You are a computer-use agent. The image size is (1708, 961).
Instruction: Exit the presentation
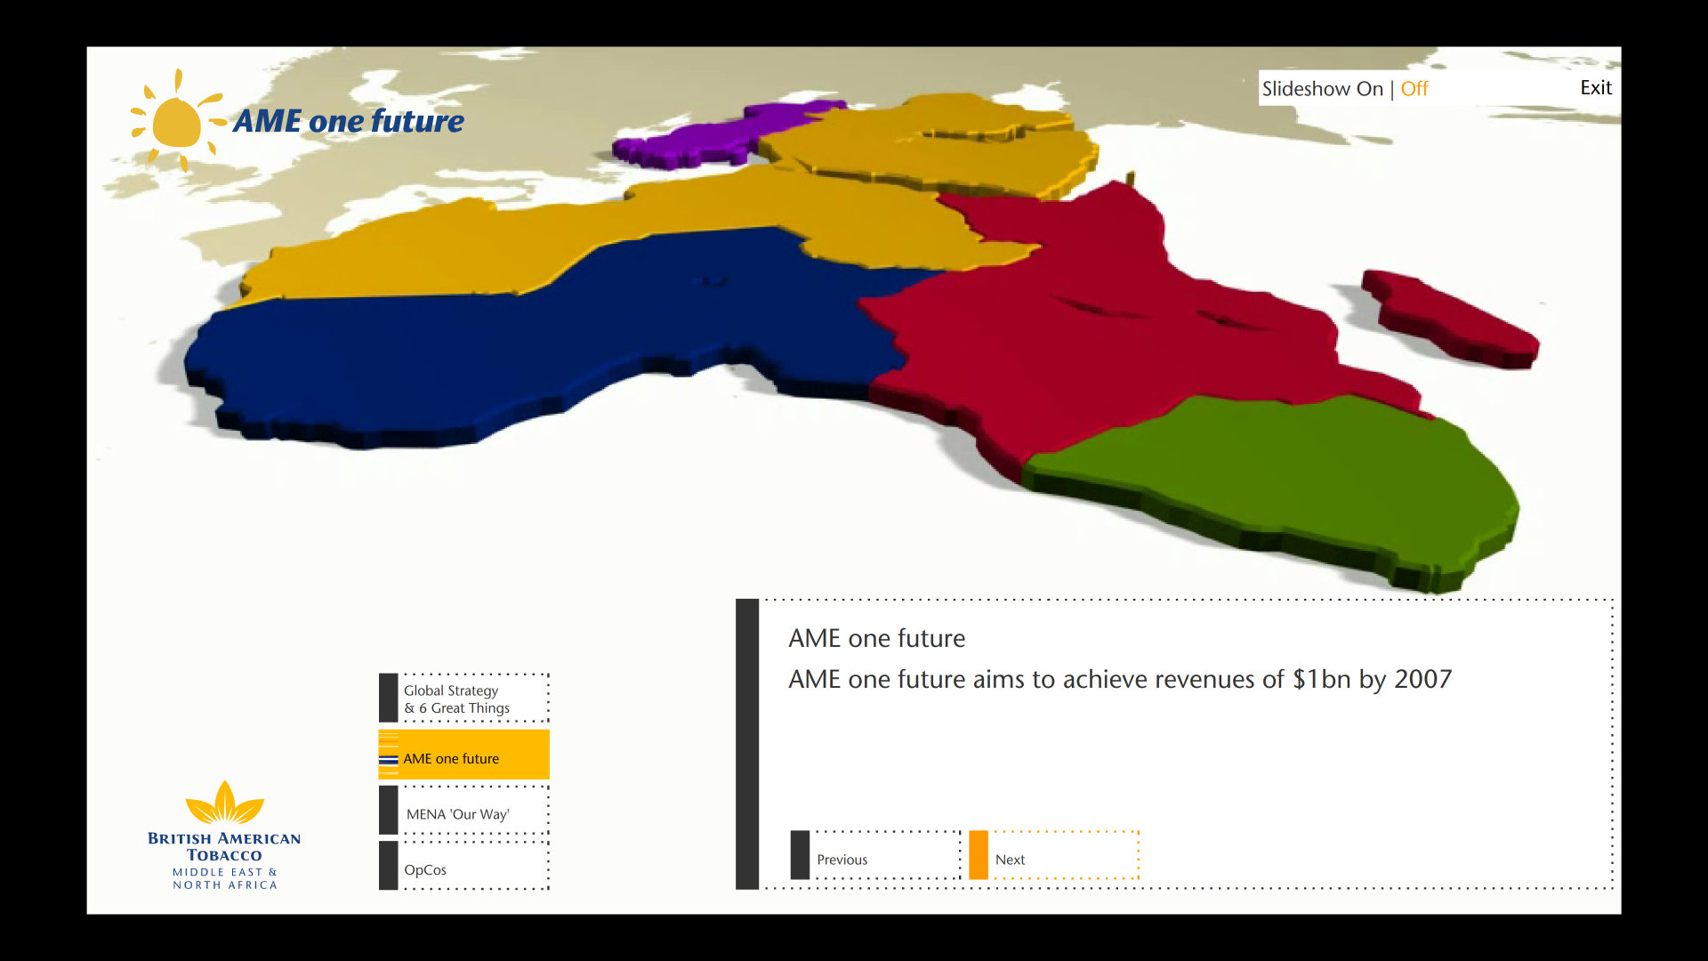[1595, 87]
